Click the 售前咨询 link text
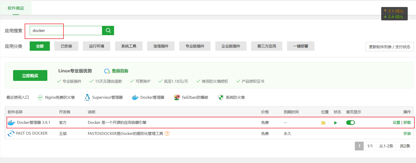Viewport: 416px width, 163px height. (120, 71)
